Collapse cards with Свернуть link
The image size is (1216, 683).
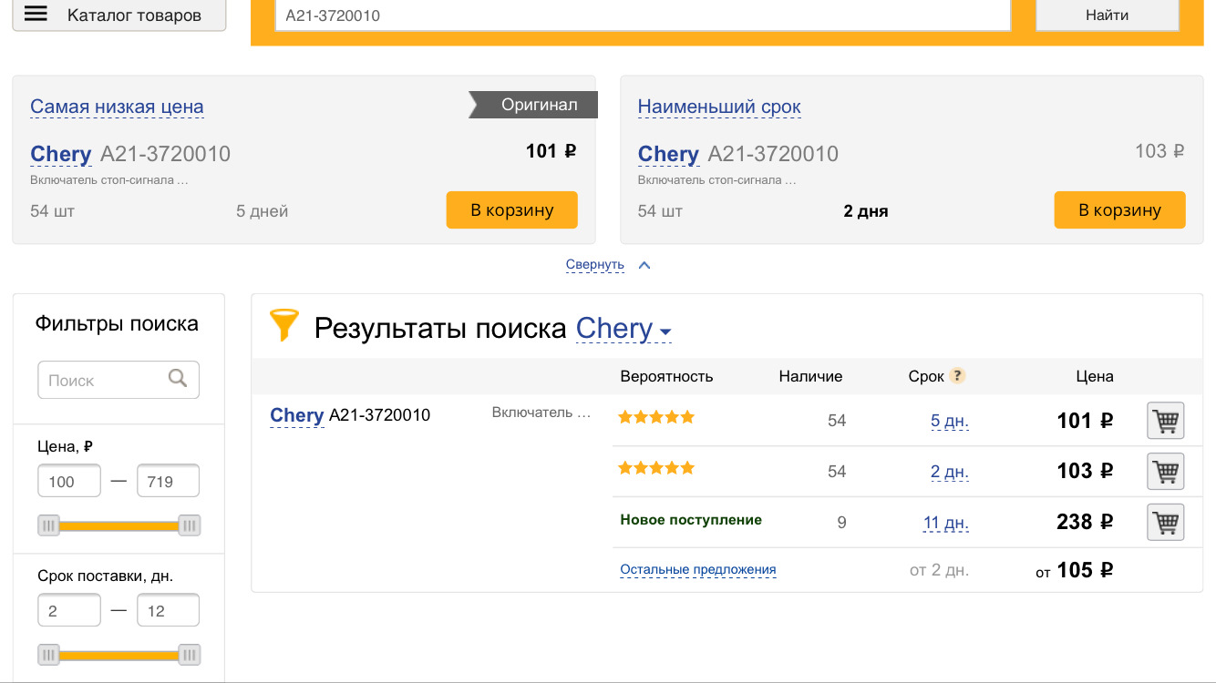[x=594, y=265]
